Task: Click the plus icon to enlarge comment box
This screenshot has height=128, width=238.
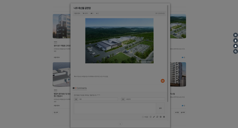Action: pos(161,117)
